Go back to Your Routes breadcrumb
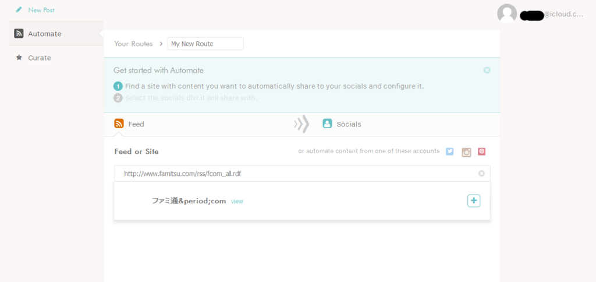The height and width of the screenshot is (282, 596). (133, 44)
